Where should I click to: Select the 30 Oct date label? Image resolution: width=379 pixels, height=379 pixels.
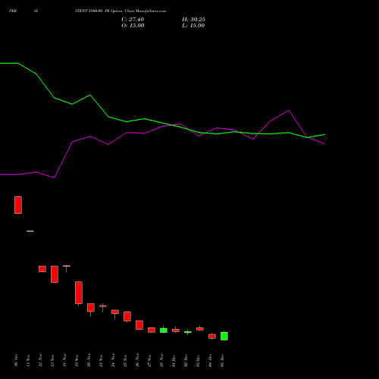tap(16, 361)
